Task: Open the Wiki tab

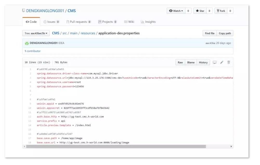Action: [x=129, y=22]
